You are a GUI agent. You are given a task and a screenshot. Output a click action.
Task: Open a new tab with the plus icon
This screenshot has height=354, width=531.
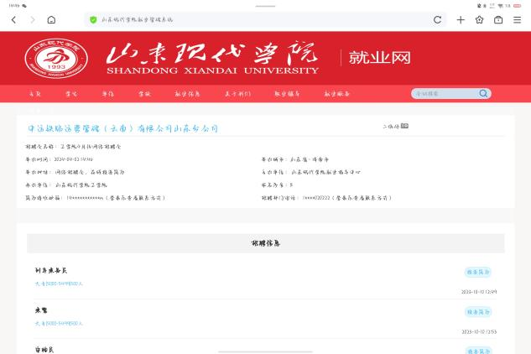coord(461,19)
